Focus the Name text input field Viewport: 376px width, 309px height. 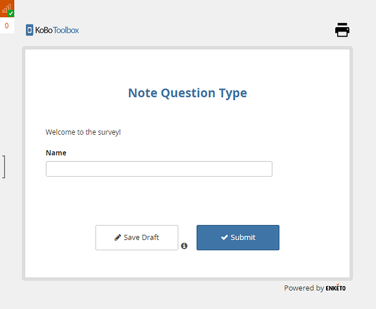coord(159,169)
